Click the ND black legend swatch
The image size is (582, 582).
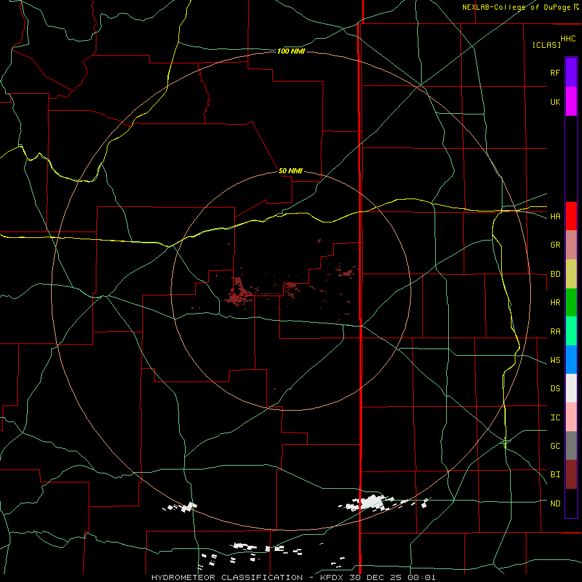(571, 503)
